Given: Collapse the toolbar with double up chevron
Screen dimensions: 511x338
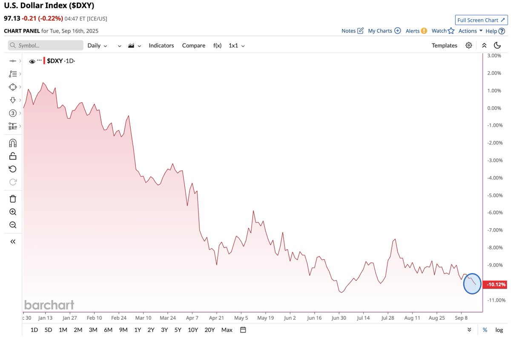Looking at the screenshot, I should [484, 45].
